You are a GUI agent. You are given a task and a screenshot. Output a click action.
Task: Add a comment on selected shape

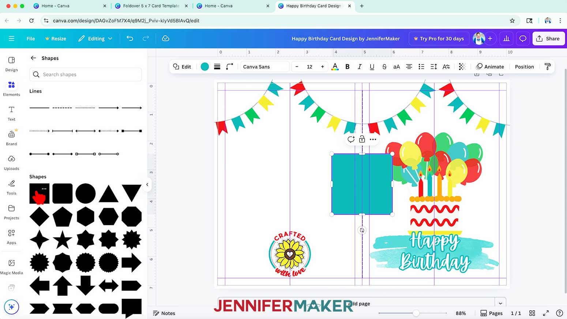351,139
